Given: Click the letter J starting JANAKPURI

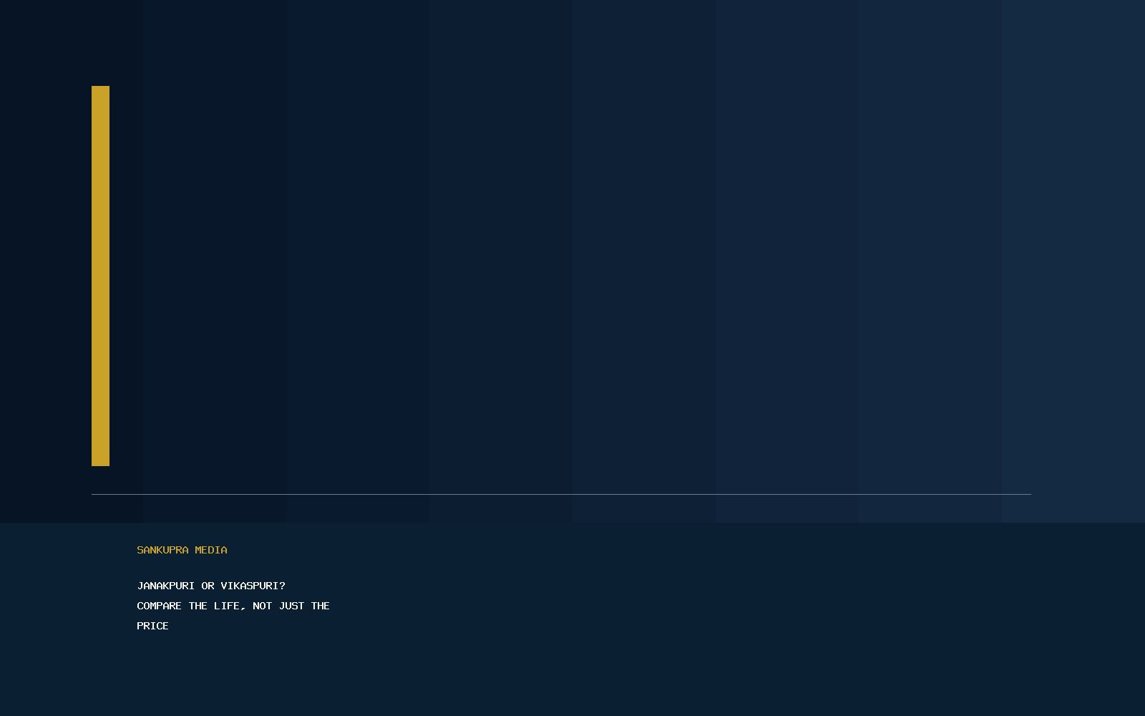Looking at the screenshot, I should coord(140,586).
